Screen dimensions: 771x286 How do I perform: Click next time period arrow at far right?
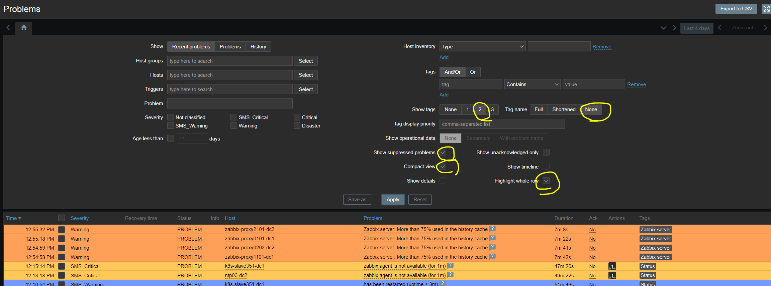tap(765, 28)
